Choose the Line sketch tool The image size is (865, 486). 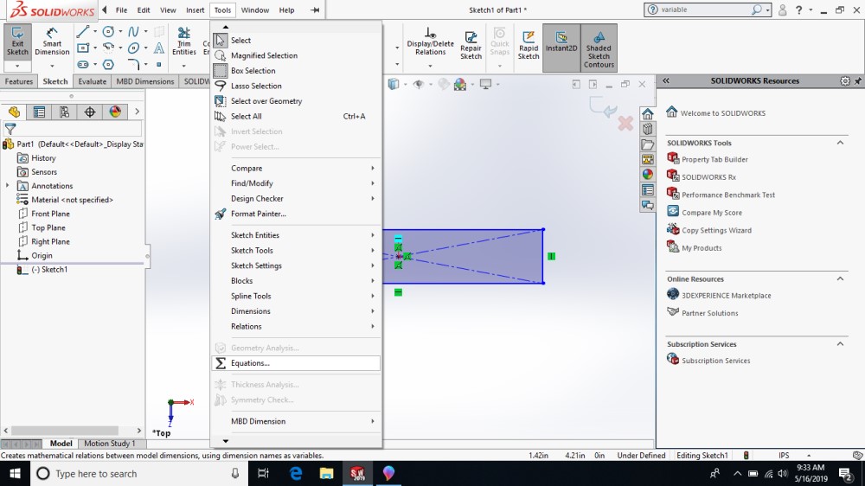tap(83, 31)
